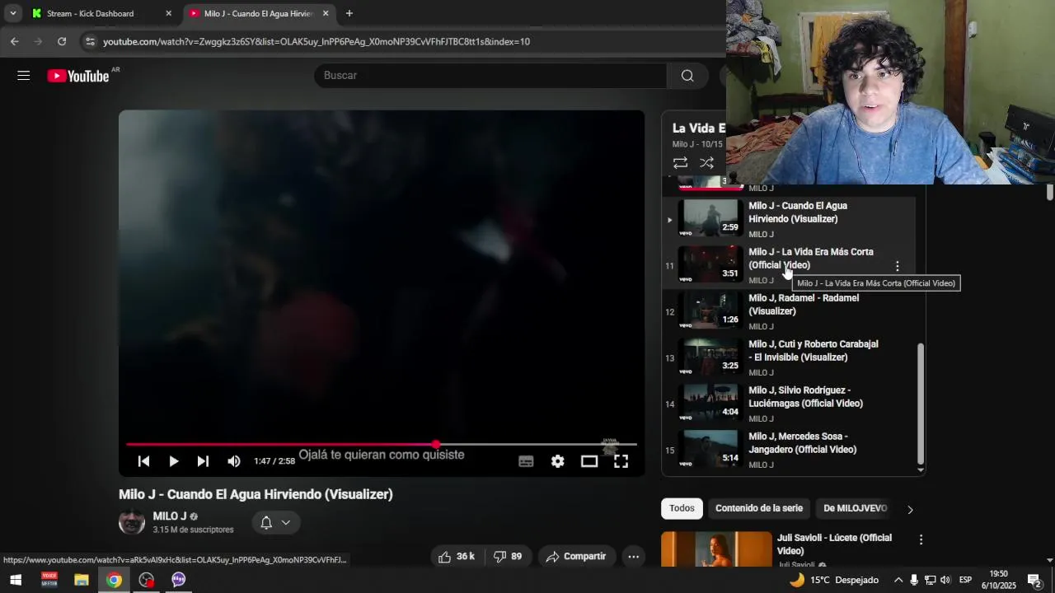The height and width of the screenshot is (593, 1055).
Task: Dislike the video with 89
Action: pos(508,557)
